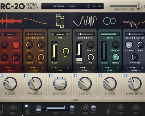This screenshot has height=116, width=145.
Task: Open the RC-20 Retro Color preset name field
Action: click(64, 6)
